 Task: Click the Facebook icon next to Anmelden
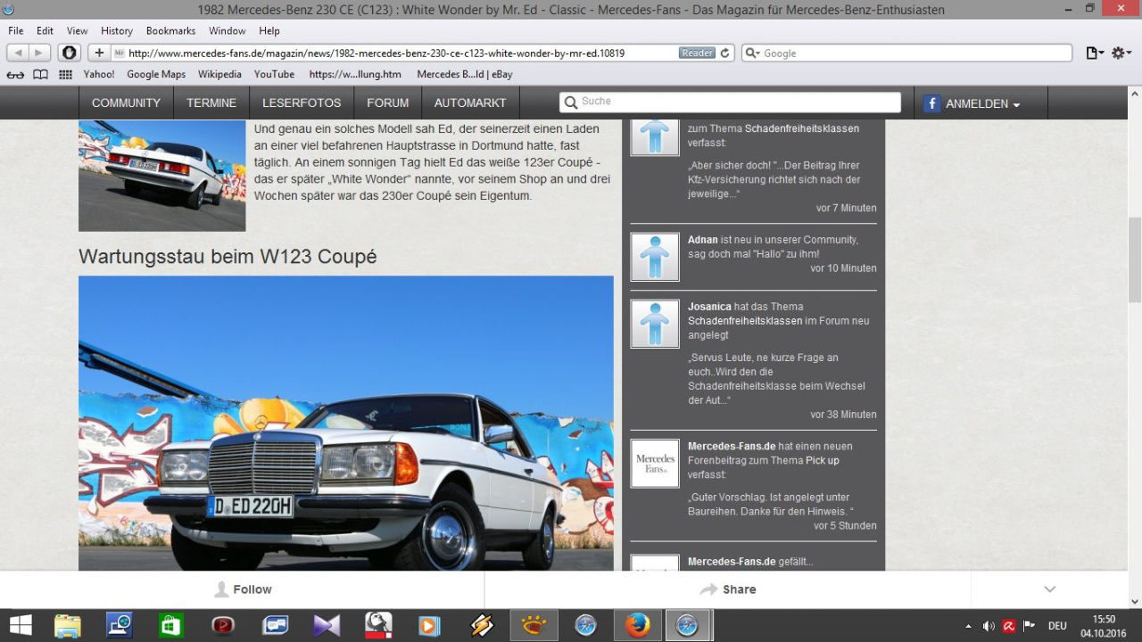[x=931, y=103]
